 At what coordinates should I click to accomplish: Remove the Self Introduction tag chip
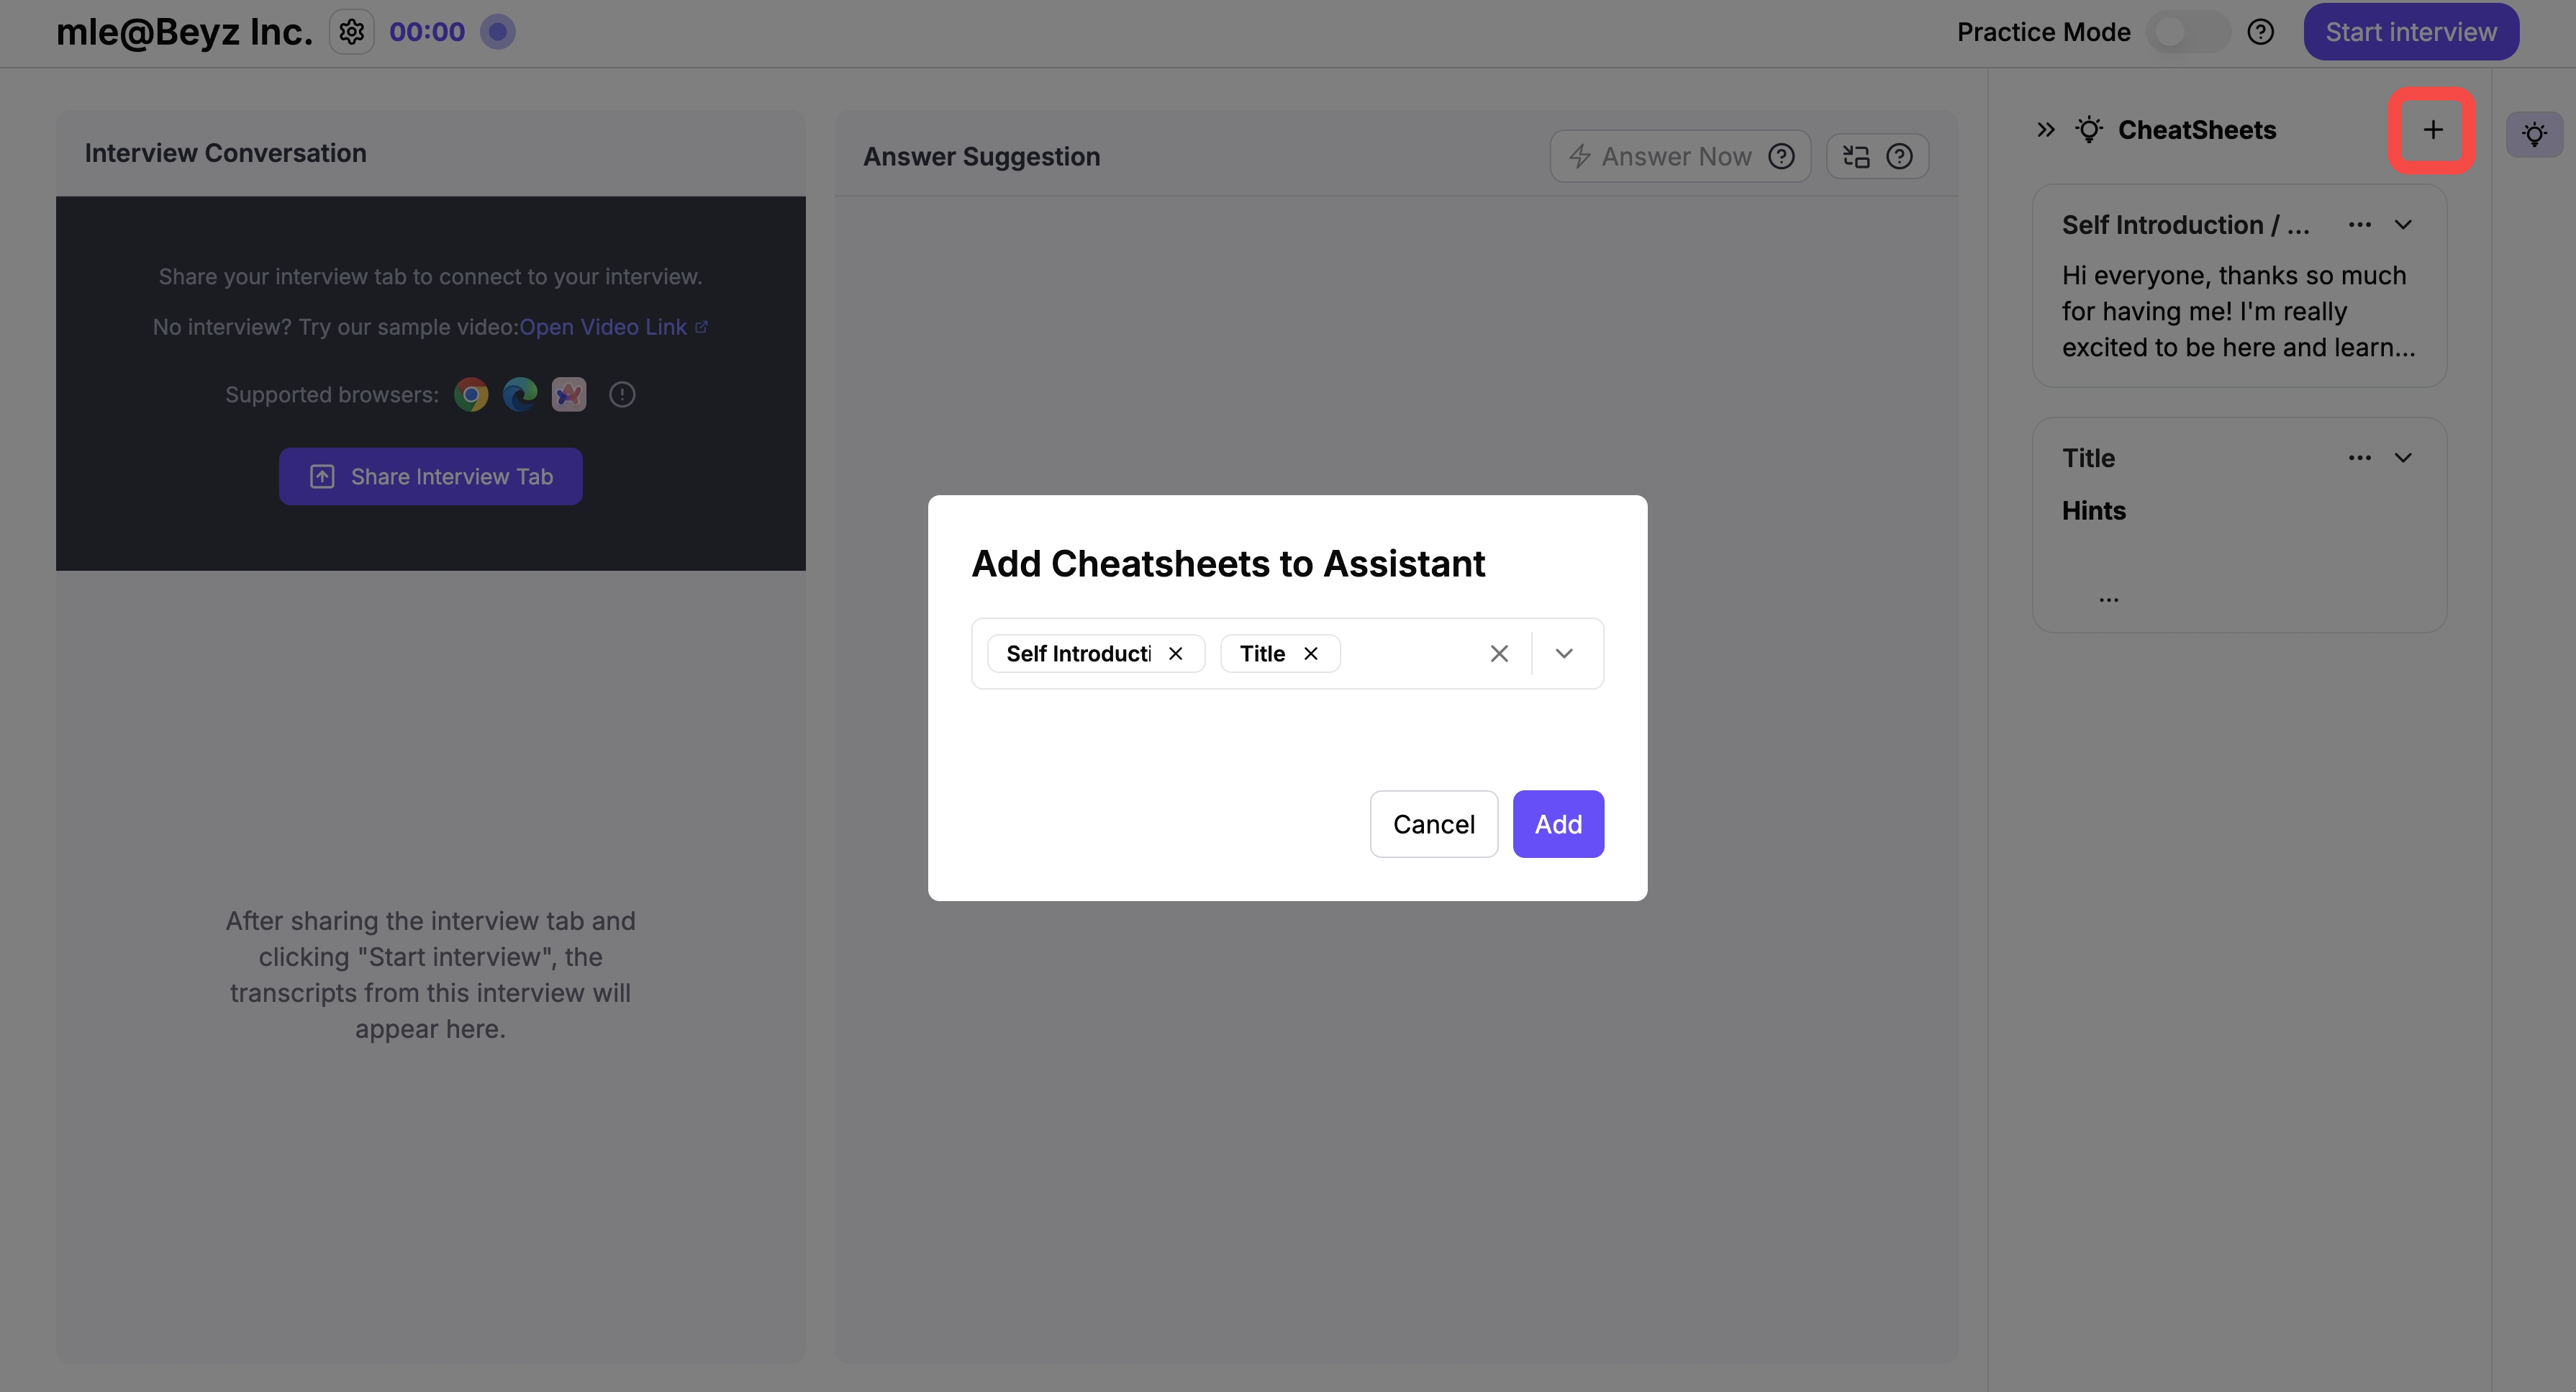pyautogui.click(x=1176, y=654)
